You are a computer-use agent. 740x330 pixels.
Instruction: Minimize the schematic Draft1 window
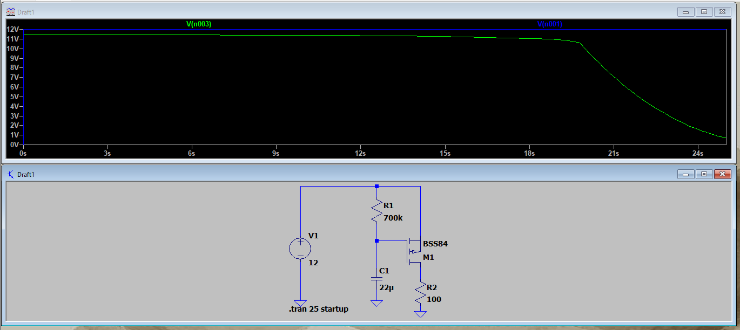click(687, 174)
